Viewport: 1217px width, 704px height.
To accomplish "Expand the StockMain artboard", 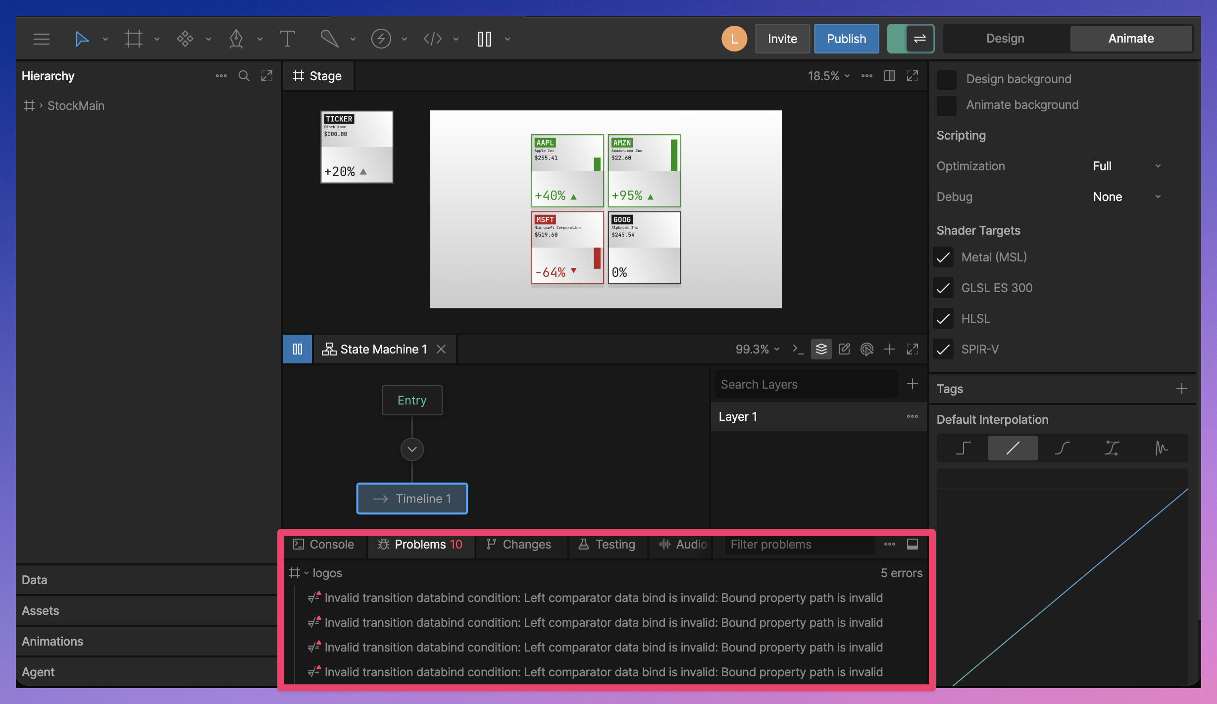I will tap(41, 105).
